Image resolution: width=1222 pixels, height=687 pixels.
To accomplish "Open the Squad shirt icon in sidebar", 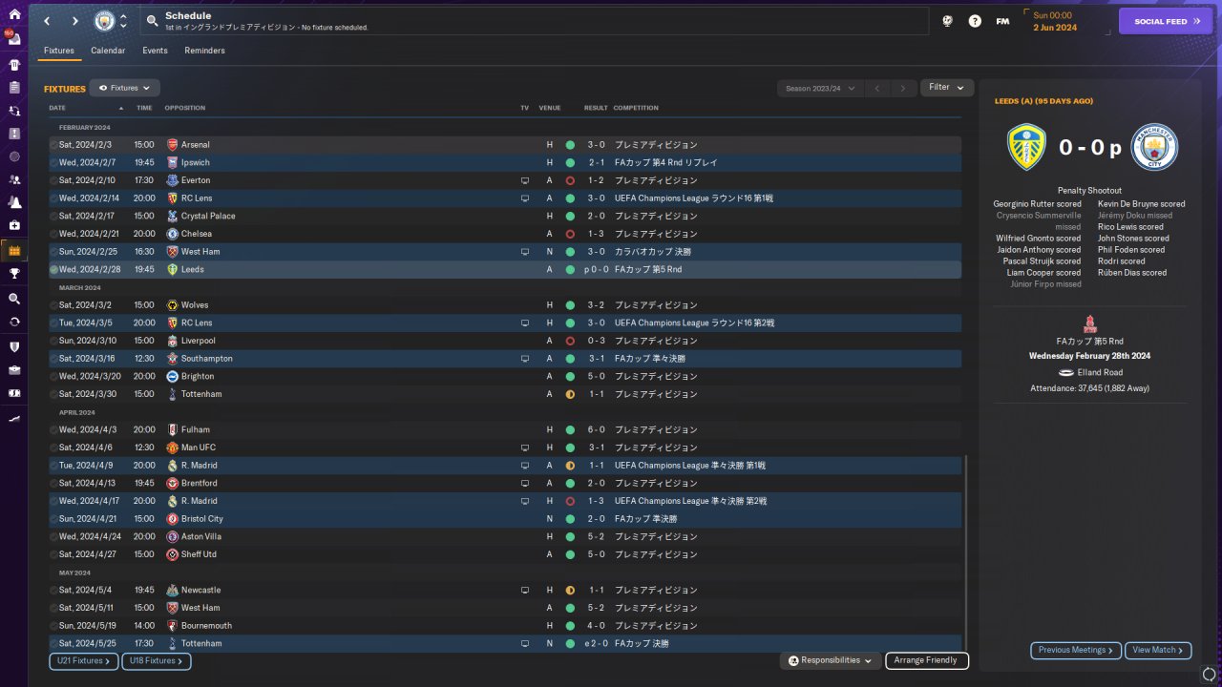I will [x=14, y=65].
